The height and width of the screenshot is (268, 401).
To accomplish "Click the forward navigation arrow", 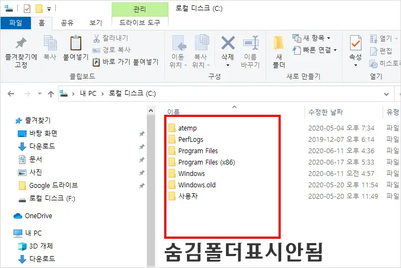I will pyautogui.click(x=27, y=94).
